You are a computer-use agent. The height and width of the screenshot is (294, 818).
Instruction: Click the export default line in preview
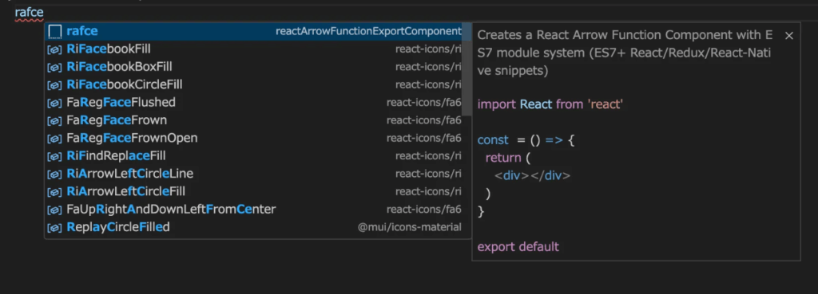(x=518, y=247)
